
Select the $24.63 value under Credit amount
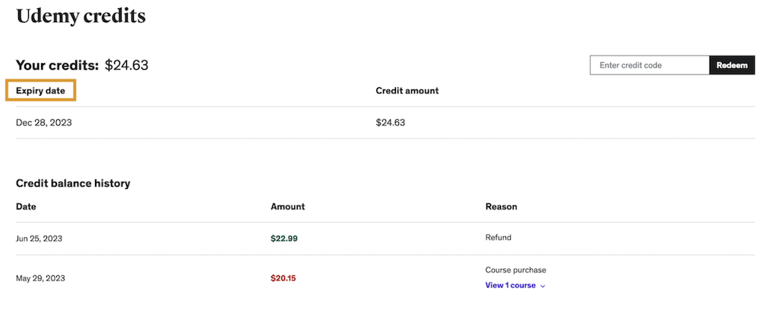point(390,123)
